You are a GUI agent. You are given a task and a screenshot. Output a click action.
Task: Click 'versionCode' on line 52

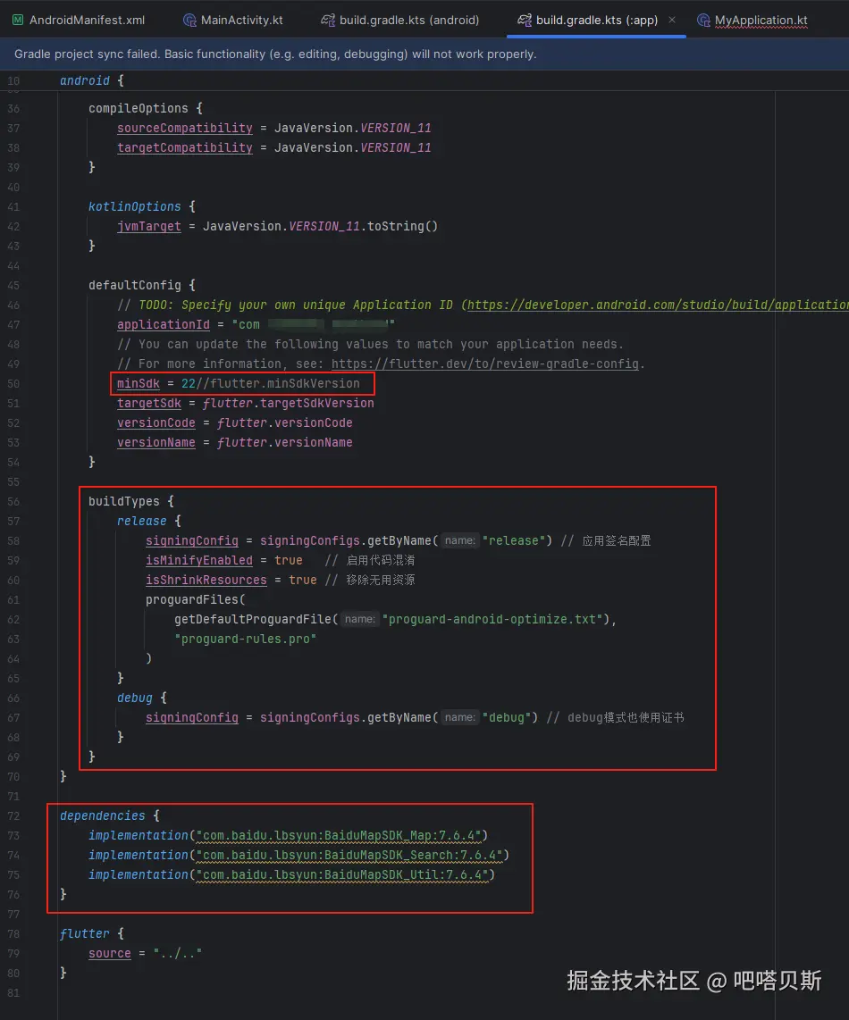156,422
